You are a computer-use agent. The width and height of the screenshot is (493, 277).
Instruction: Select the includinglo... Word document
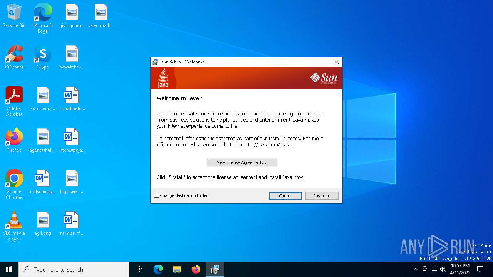(x=72, y=99)
